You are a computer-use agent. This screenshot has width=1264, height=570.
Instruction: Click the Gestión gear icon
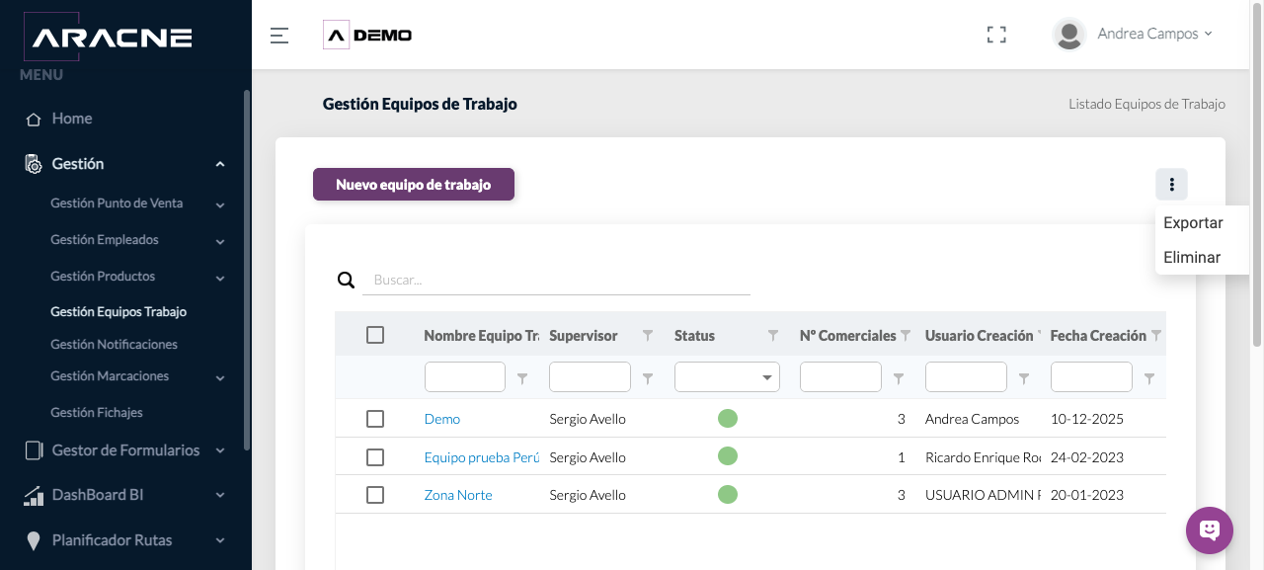click(x=34, y=164)
